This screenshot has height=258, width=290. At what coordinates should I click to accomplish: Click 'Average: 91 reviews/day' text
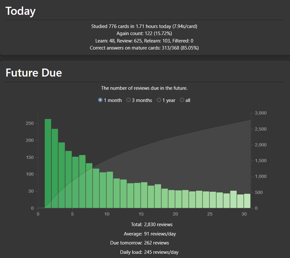point(150,234)
